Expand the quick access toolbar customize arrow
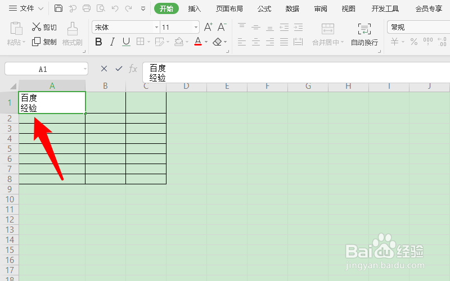Image resolution: width=450 pixels, height=281 pixels. point(143,9)
